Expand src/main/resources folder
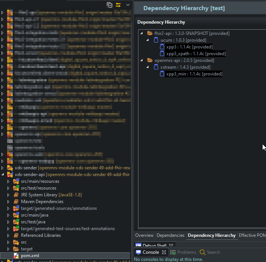 8,181
